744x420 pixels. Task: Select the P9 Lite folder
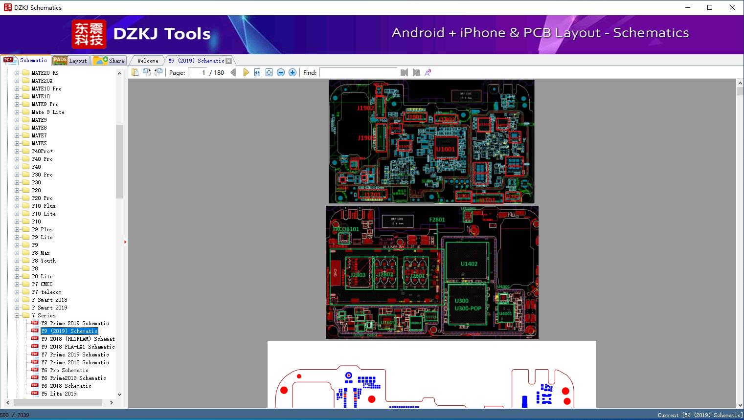click(x=42, y=237)
